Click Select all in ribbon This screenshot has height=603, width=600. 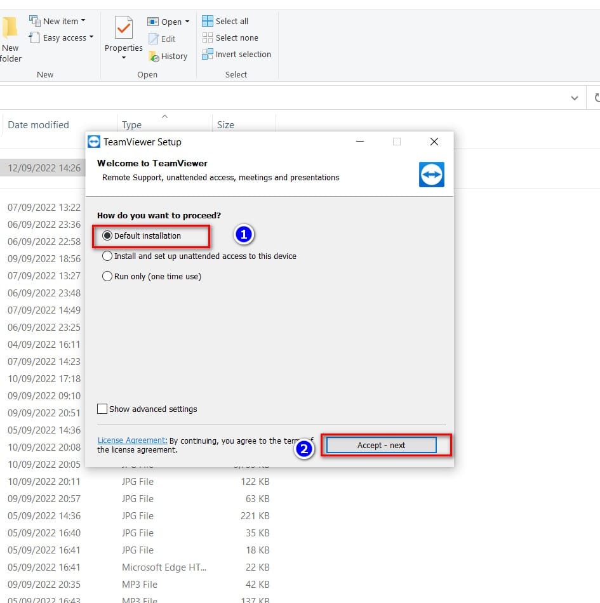tap(225, 21)
